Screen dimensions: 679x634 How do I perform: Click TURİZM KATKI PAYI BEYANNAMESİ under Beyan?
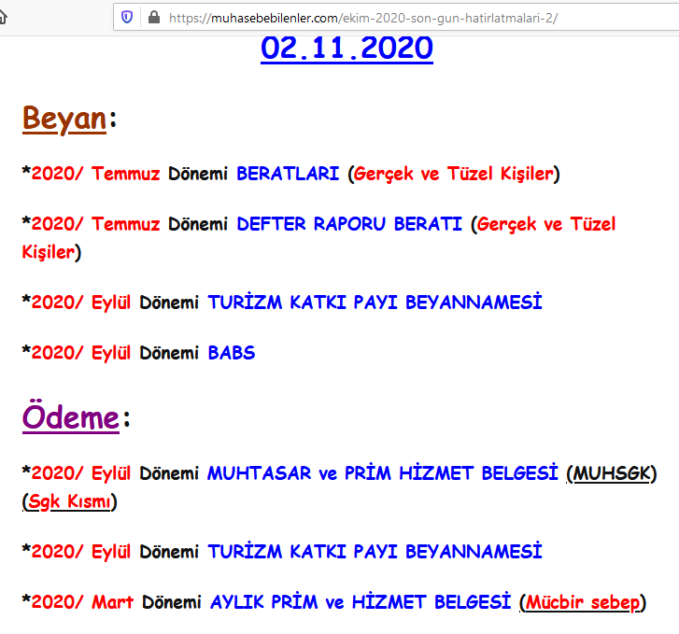tap(375, 302)
